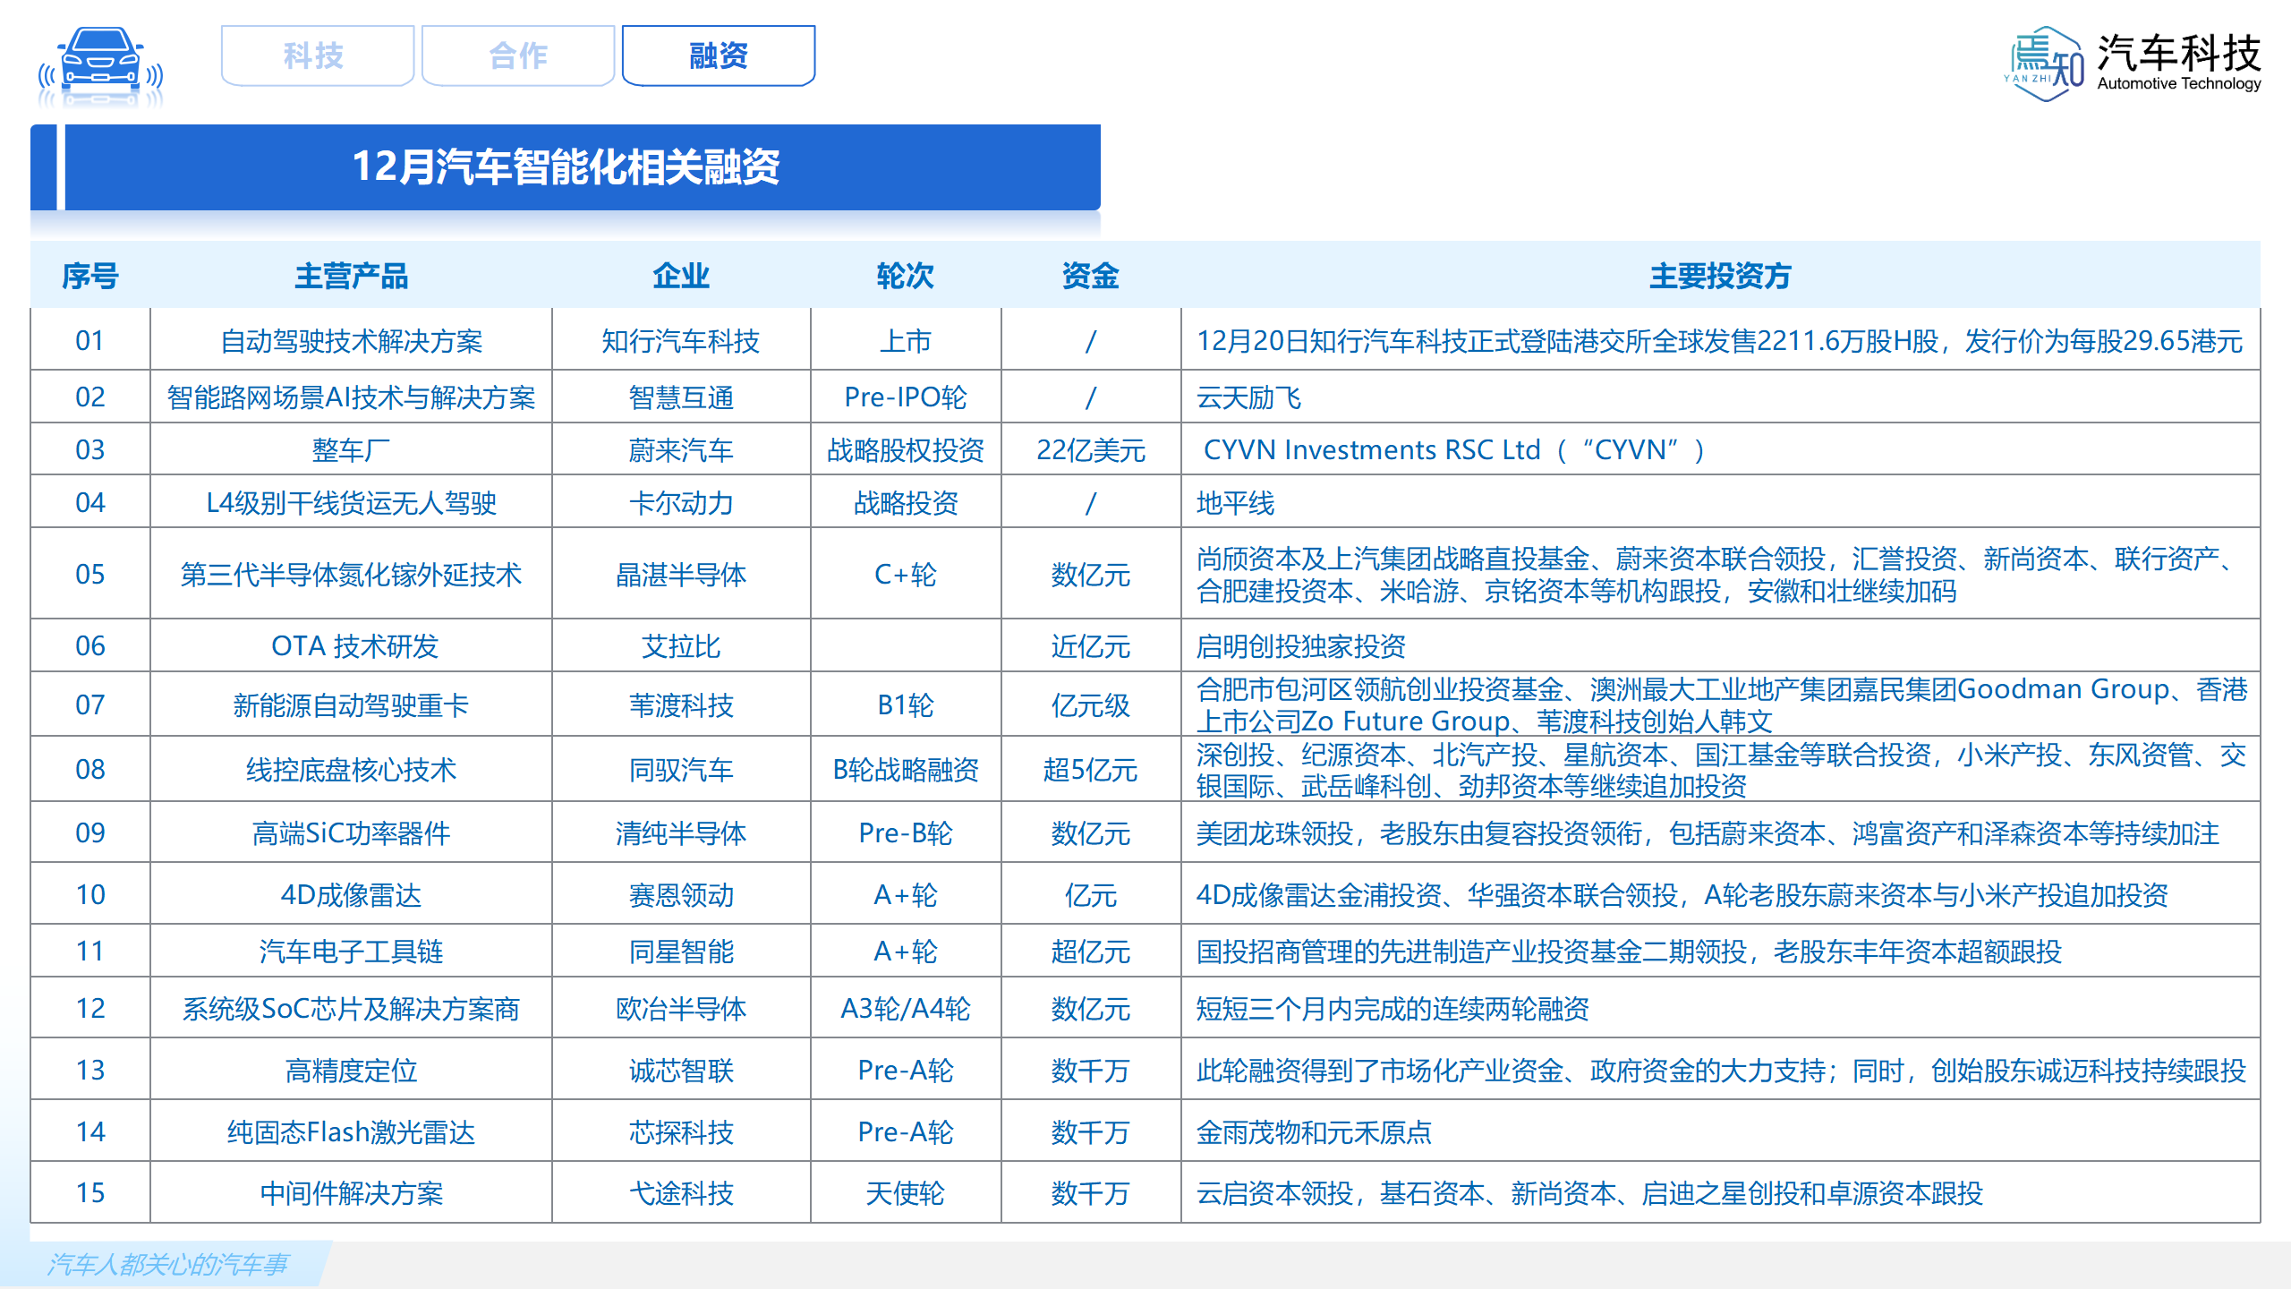Viewport: 2291px width, 1289px height.
Task: Click the 金雨茂物和元禾原点 investor cell
Action: [x=1720, y=1131]
